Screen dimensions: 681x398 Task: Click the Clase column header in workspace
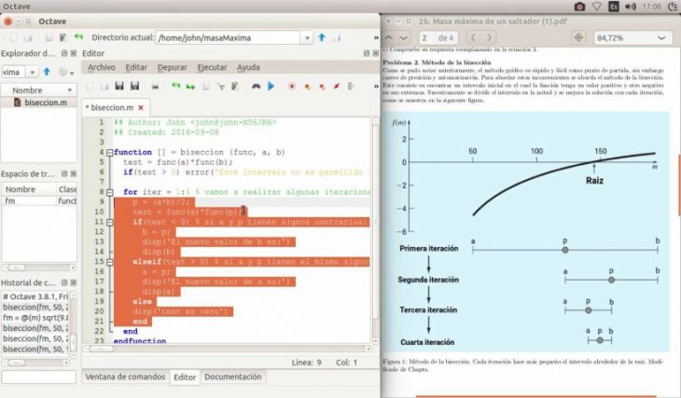pos(67,189)
